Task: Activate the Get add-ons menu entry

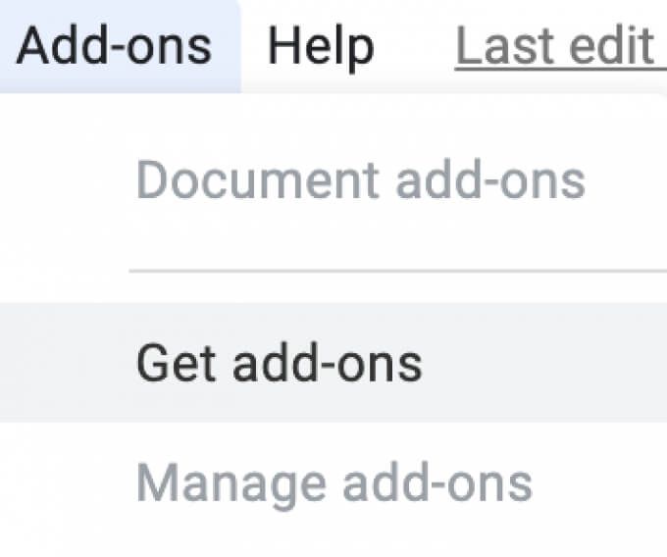Action: (333, 363)
